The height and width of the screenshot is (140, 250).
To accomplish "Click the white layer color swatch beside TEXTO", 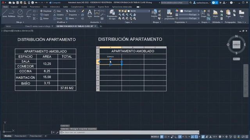I will coord(129,11).
